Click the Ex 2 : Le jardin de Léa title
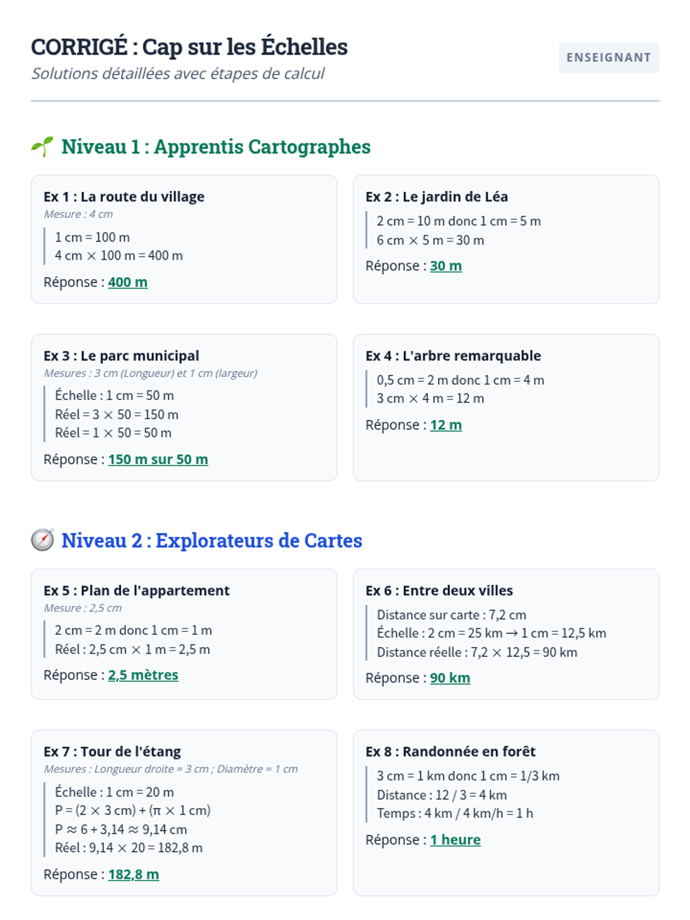Screen dimensions: 690x920 (436, 197)
